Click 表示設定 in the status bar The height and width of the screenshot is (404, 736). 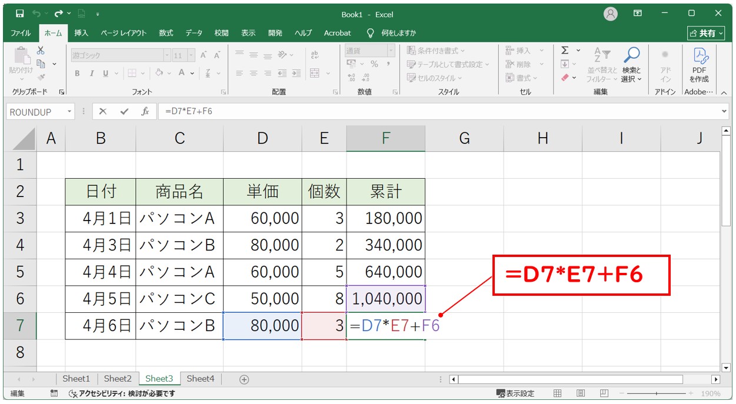[515, 393]
